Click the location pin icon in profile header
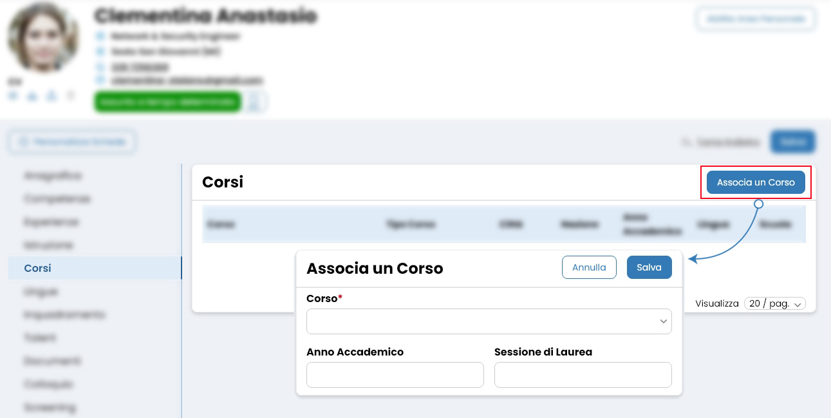The image size is (831, 418). coord(100,52)
